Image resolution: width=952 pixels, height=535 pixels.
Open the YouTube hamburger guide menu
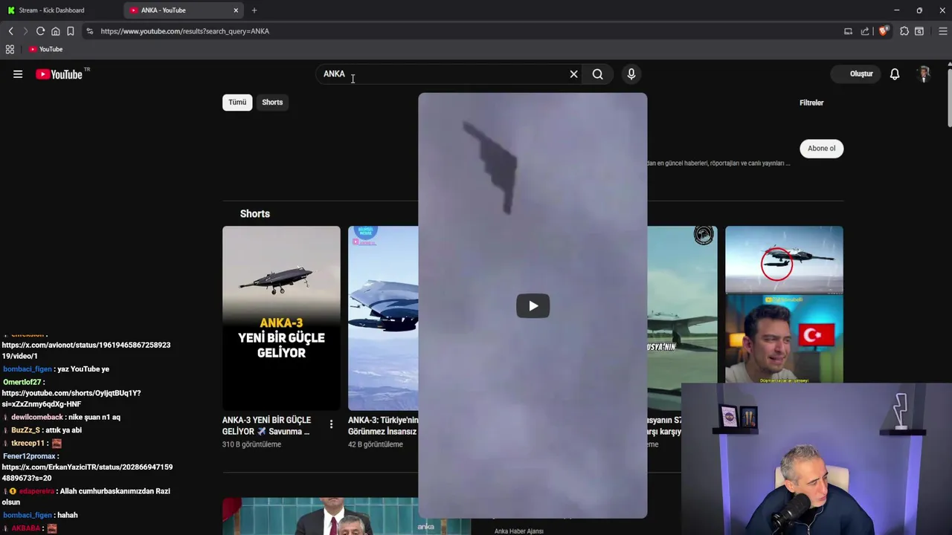coord(18,74)
